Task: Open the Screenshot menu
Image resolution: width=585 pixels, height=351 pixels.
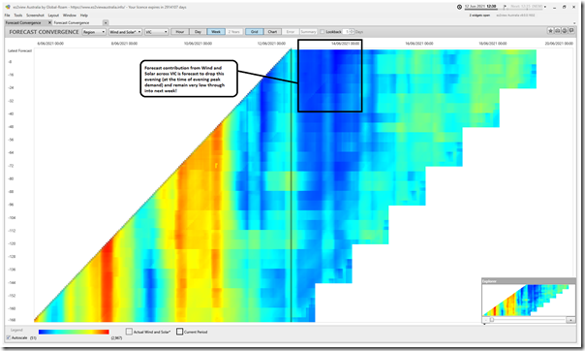Action: (x=35, y=16)
